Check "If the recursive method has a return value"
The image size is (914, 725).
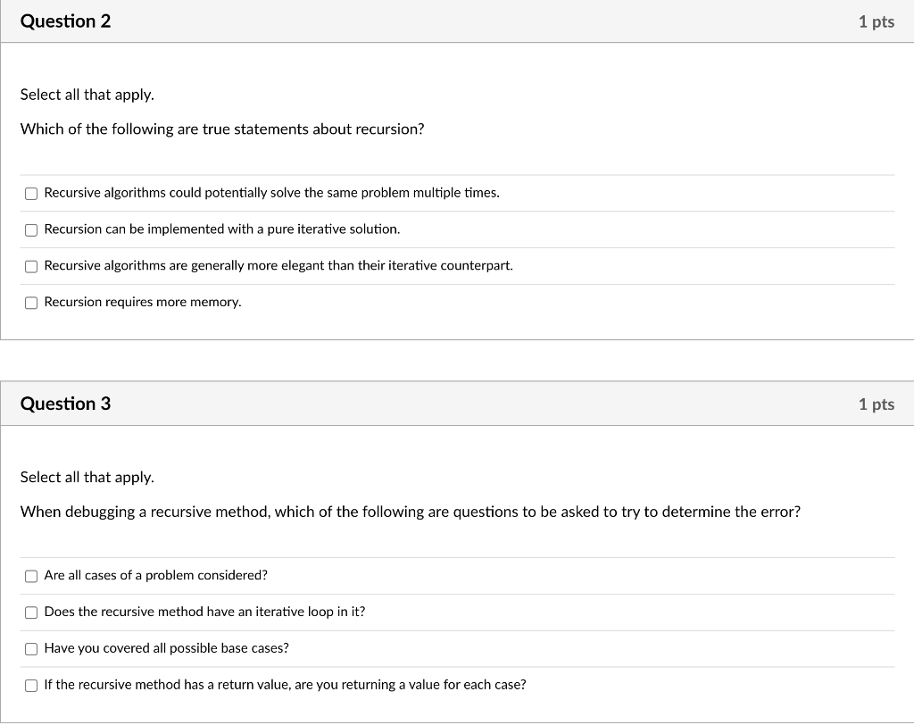[x=31, y=686]
